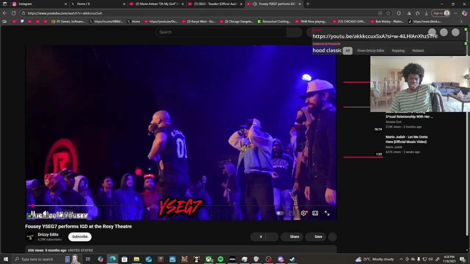This screenshot has height=264, width=470.
Task: Select the All filter chip
Action: pos(347,51)
